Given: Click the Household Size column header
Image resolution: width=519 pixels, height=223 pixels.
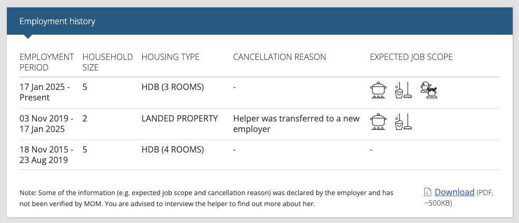Looking at the screenshot, I should point(107,62).
